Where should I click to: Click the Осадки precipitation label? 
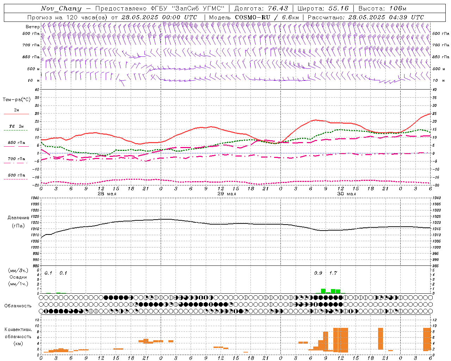click(x=18, y=277)
